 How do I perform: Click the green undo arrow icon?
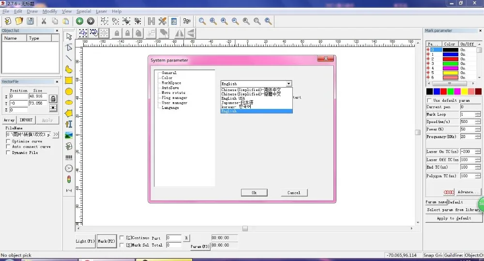[80, 21]
